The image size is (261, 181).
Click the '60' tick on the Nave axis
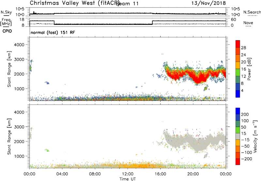[234, 20]
